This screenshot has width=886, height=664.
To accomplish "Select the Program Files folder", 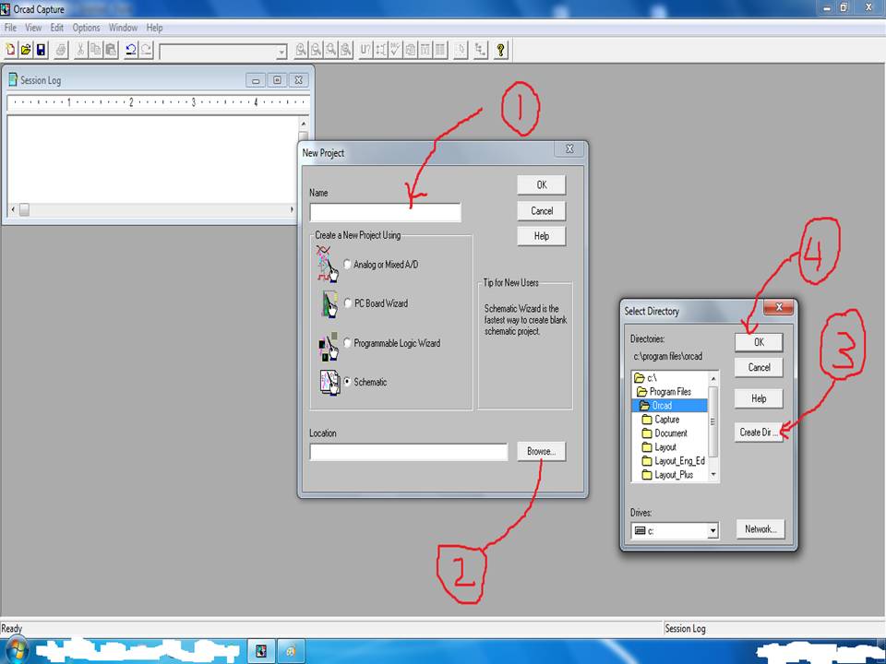I will [664, 391].
